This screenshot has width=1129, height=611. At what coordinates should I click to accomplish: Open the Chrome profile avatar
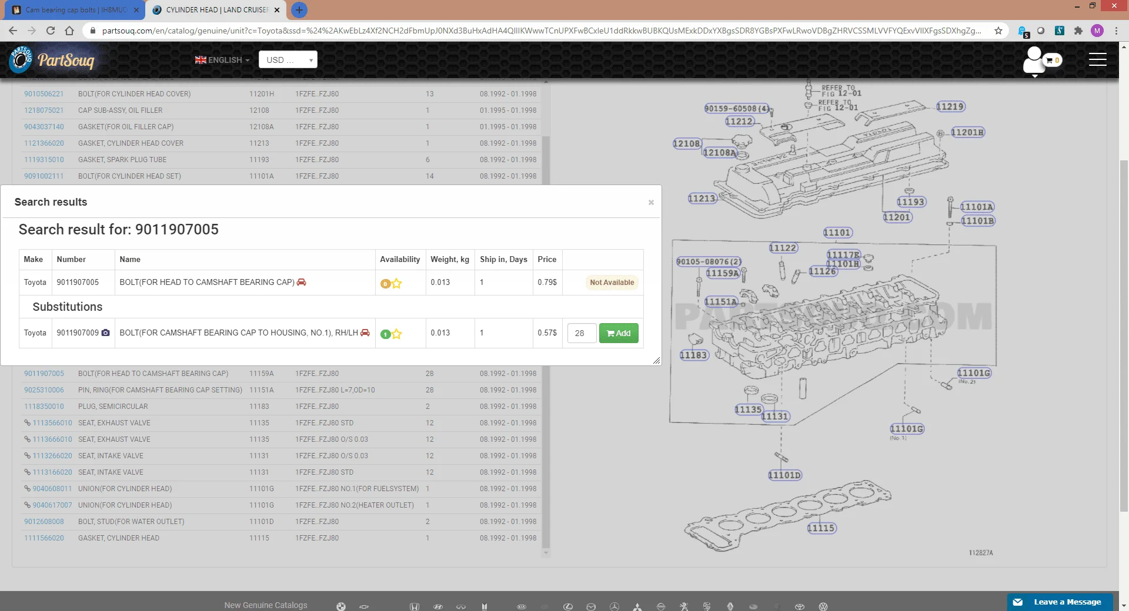[x=1097, y=31]
